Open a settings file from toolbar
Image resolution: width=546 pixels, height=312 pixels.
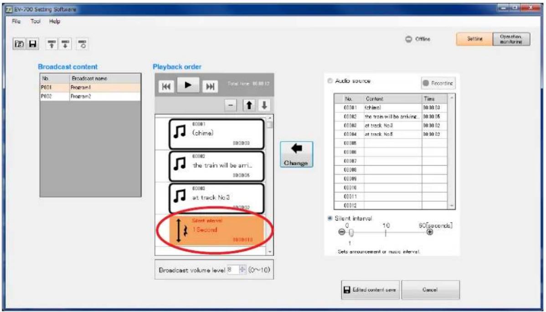click(19, 44)
